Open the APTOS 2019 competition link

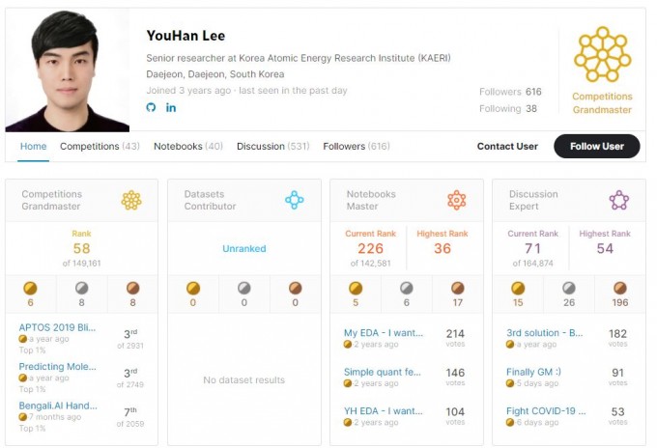click(58, 328)
